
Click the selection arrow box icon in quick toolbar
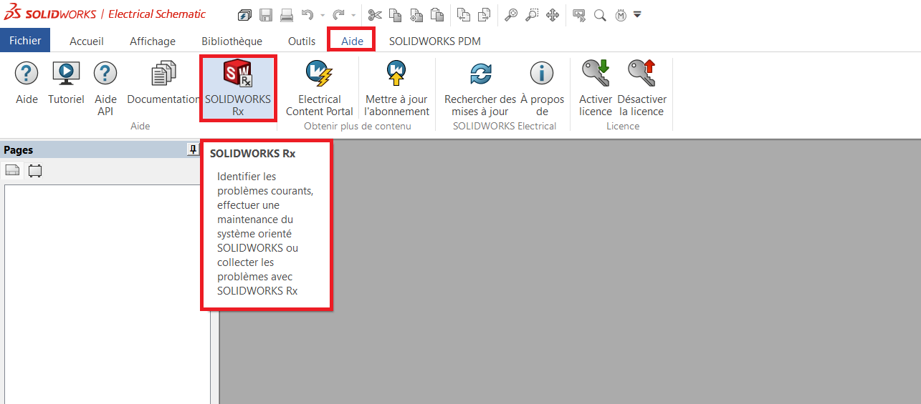coord(579,14)
